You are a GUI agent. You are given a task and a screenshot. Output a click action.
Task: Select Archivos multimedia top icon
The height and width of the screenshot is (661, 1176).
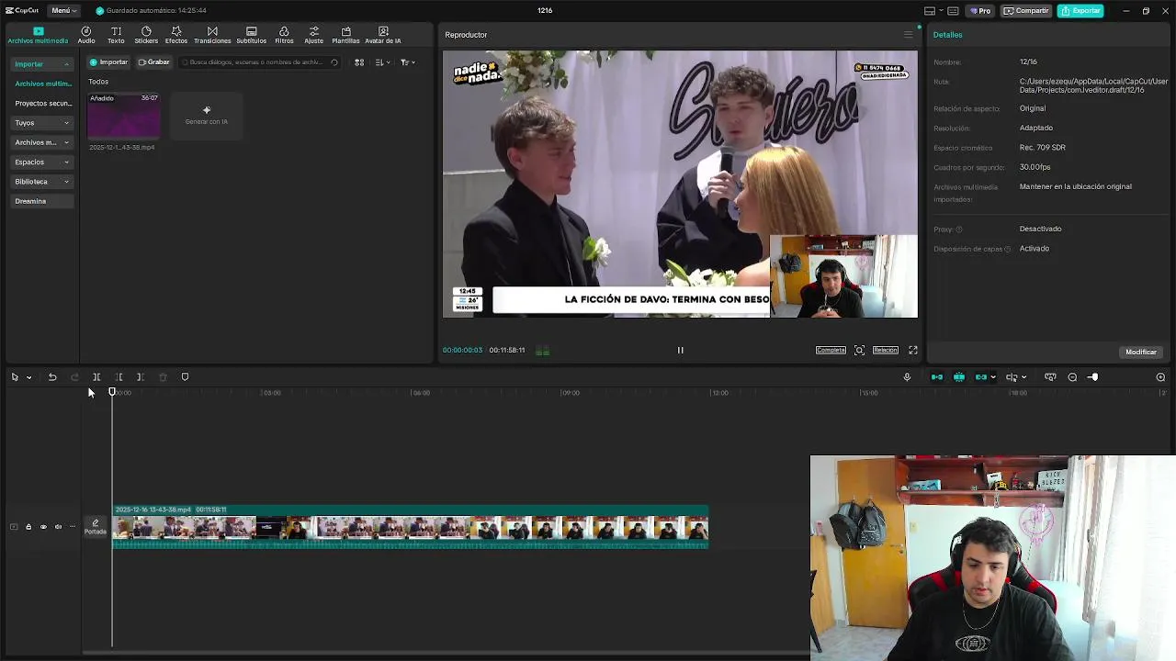click(x=38, y=35)
